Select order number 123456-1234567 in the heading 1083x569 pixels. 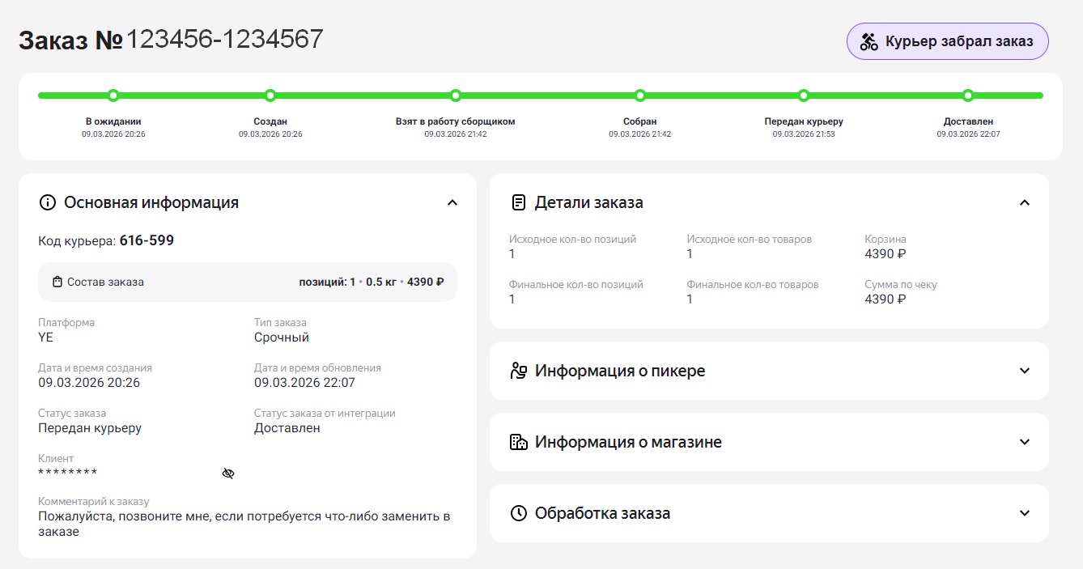click(x=225, y=39)
